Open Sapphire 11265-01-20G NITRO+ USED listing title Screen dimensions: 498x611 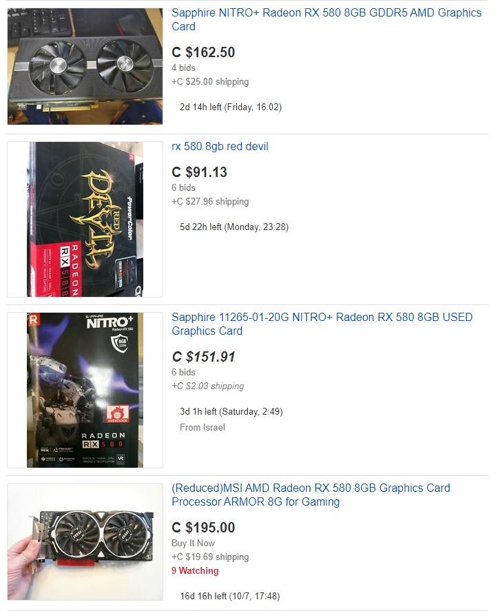coord(322,324)
